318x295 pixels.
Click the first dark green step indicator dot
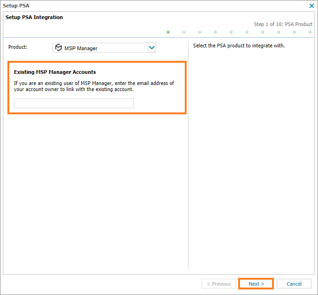click(168, 32)
